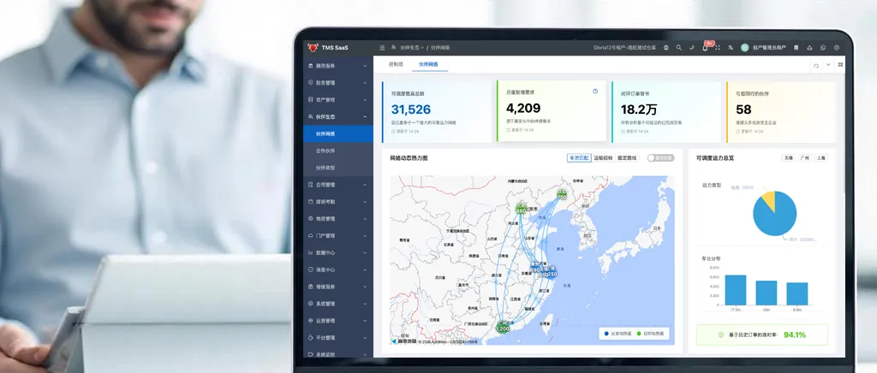
Task: Click the 目的地热度 green legend dot
Action: tap(639, 334)
